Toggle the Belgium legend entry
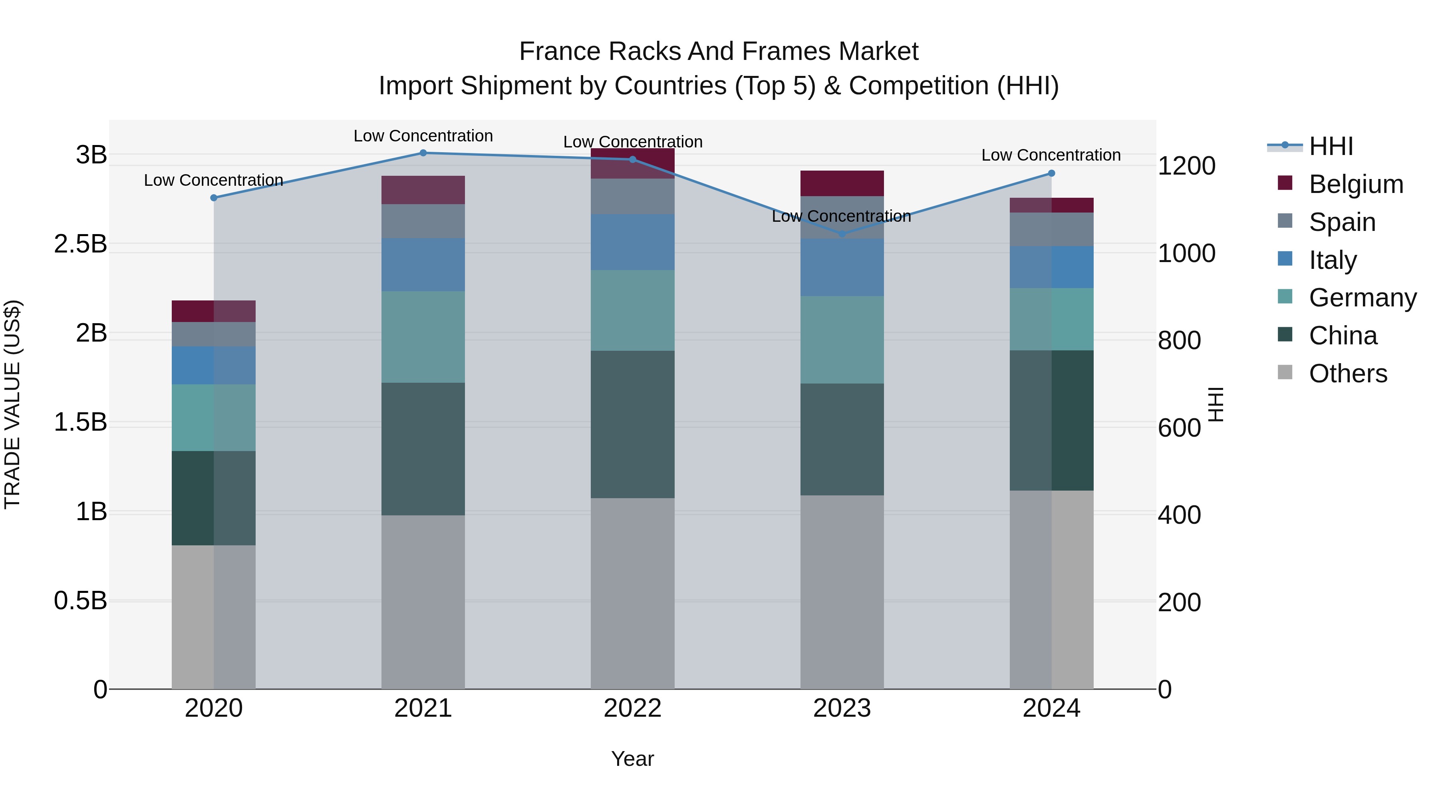Image resolution: width=1438 pixels, height=809 pixels. pyautogui.click(x=1340, y=184)
